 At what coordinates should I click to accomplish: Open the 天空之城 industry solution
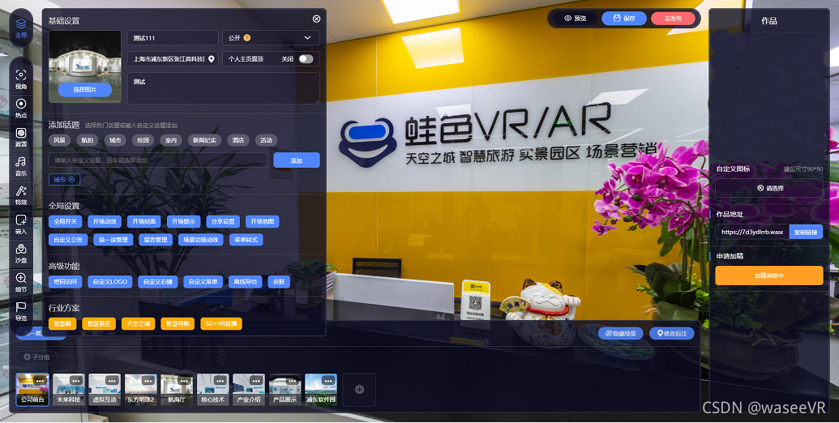139,323
